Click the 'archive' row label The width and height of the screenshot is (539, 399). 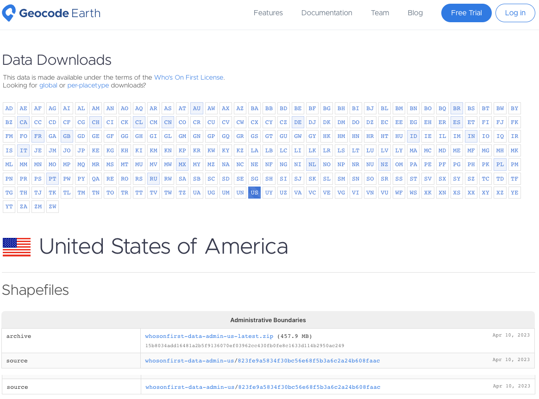point(19,336)
